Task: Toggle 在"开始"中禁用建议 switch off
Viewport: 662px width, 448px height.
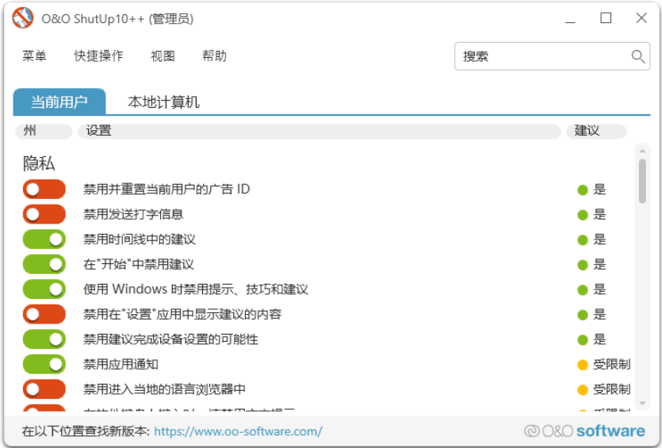Action: [x=44, y=264]
